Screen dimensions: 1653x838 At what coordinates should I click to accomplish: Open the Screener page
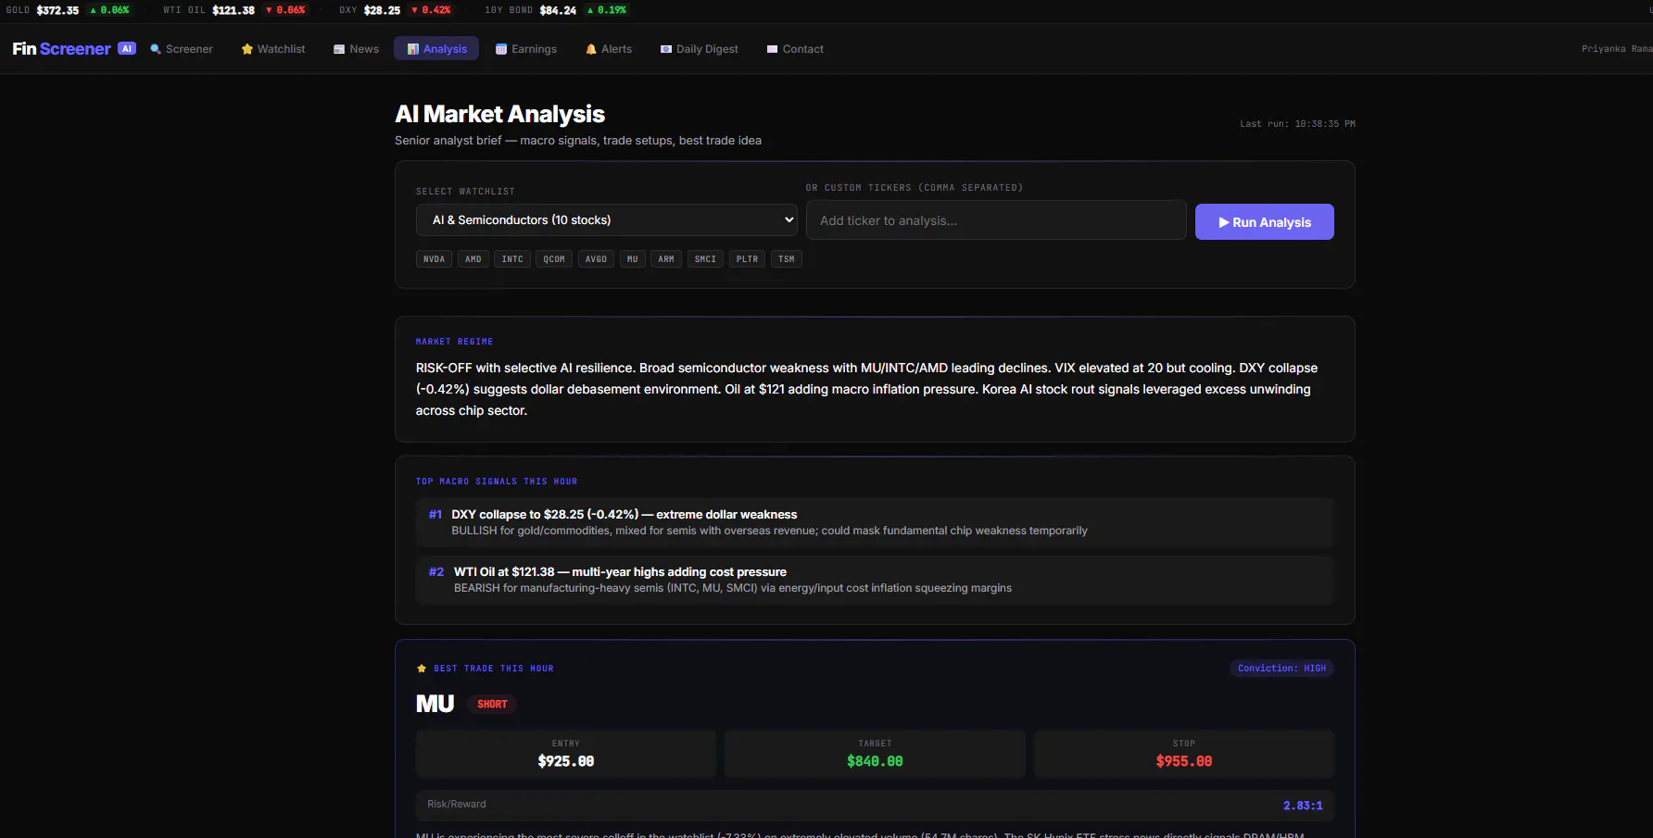(x=182, y=49)
